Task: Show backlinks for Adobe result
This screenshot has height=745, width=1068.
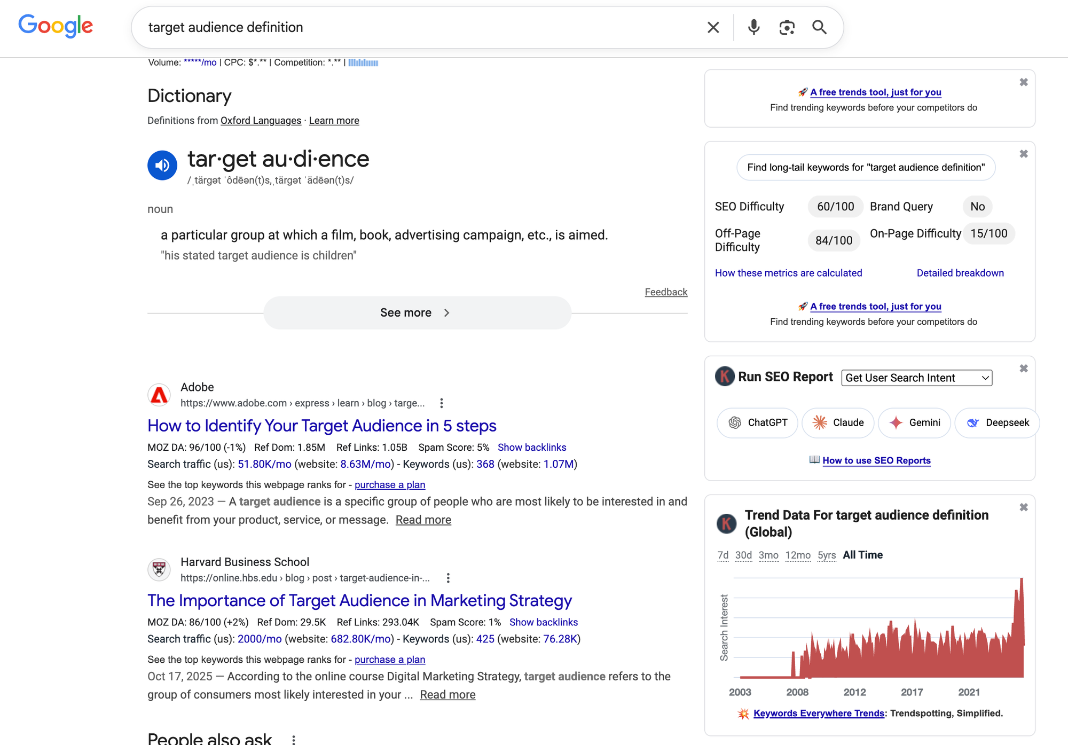Action: 532,448
